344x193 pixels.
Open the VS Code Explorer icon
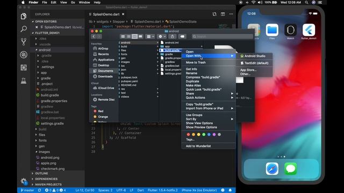click(x=24, y=17)
